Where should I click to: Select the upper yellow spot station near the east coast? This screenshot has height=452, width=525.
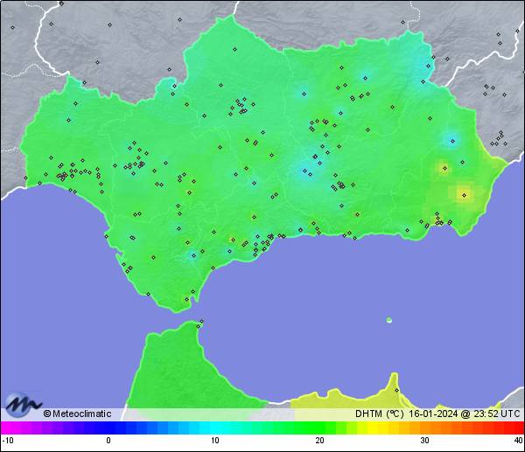tap(444, 168)
